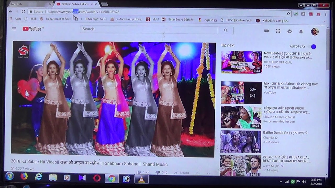Open a new tab with the tab-strip button
Screen dimensions: 335x188
point(104,4)
